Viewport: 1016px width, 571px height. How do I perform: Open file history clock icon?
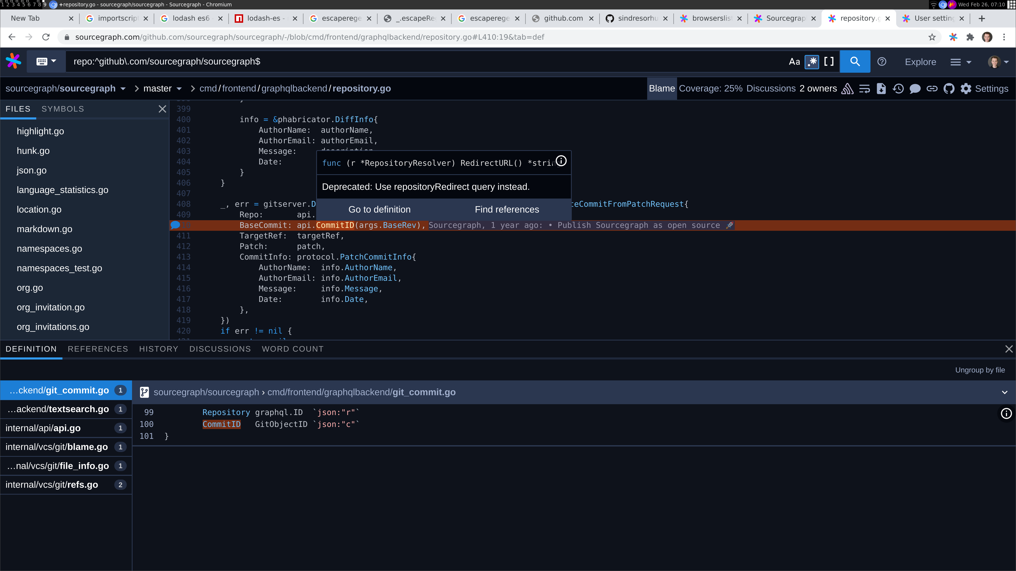click(x=898, y=89)
